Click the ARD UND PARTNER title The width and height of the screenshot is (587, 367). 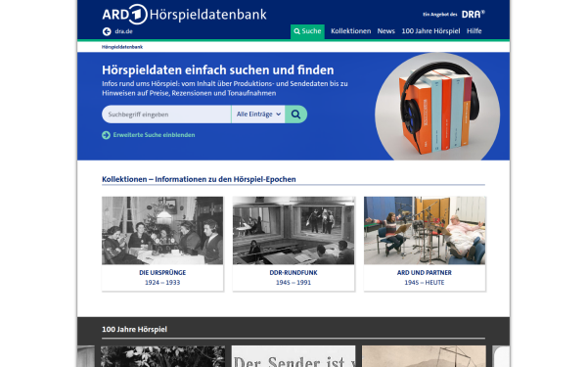(x=425, y=273)
